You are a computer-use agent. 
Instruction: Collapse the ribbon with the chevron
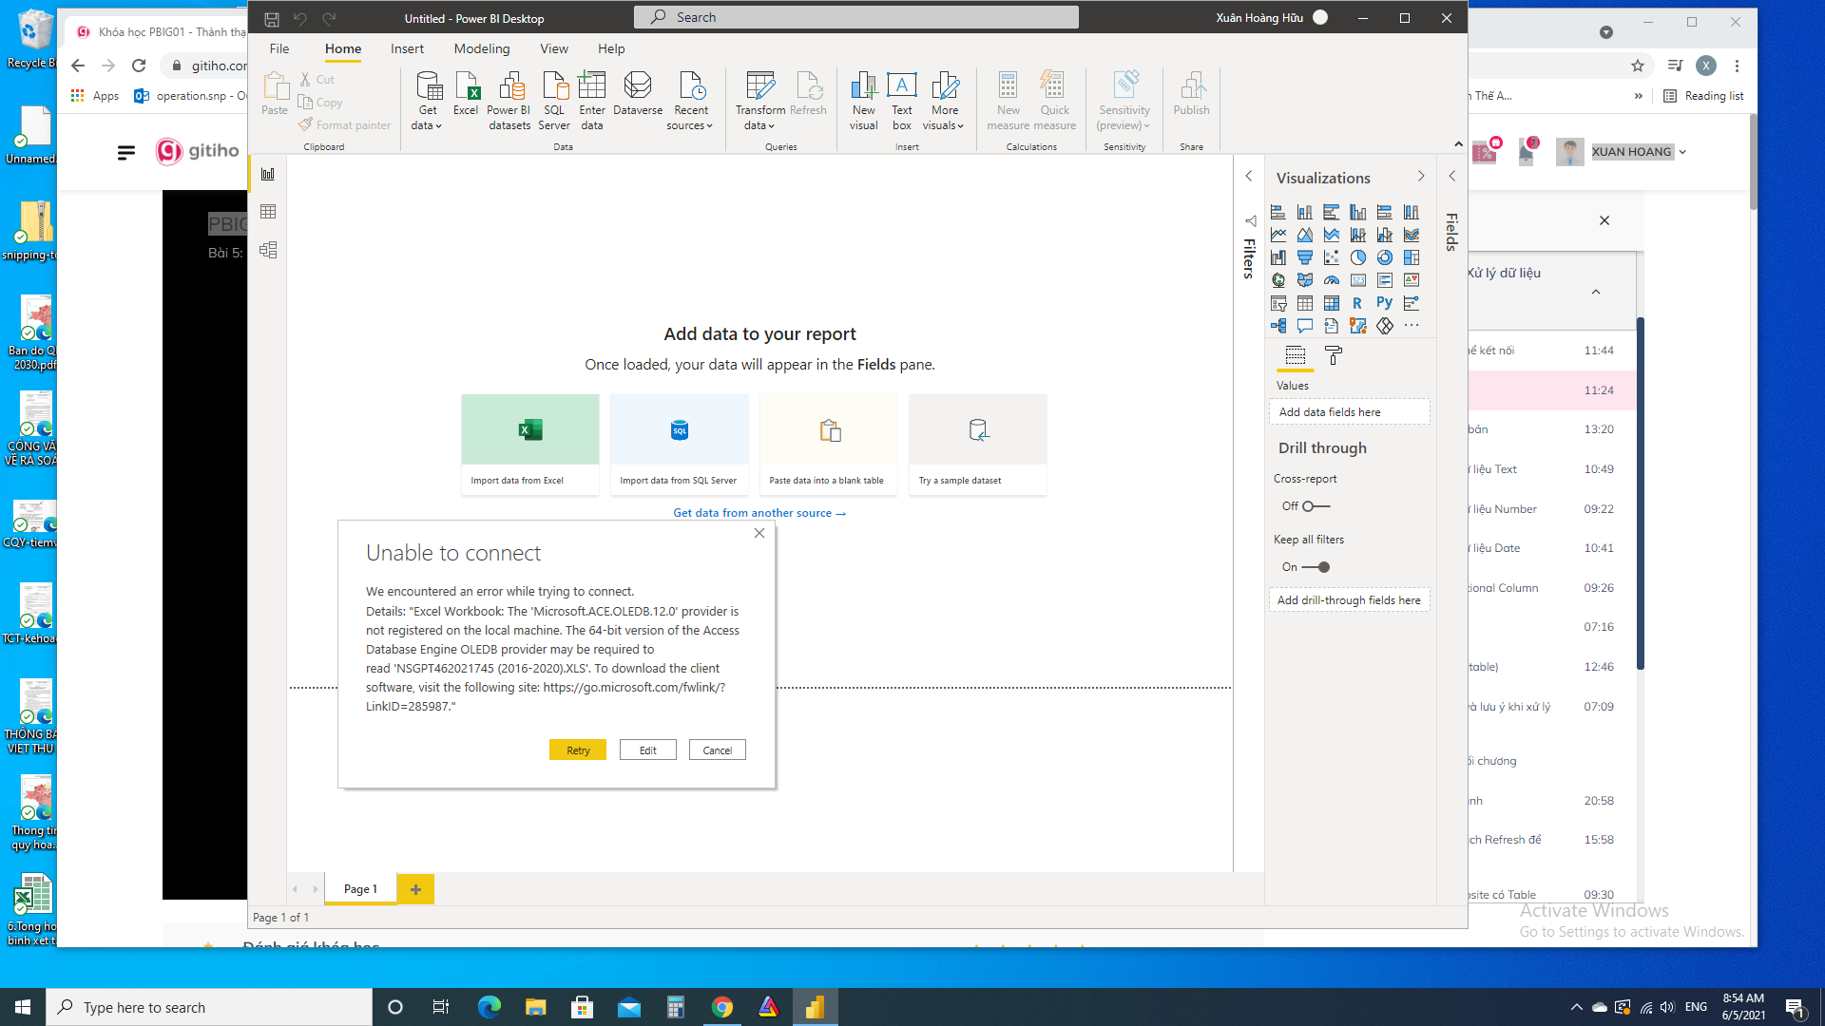click(x=1458, y=144)
